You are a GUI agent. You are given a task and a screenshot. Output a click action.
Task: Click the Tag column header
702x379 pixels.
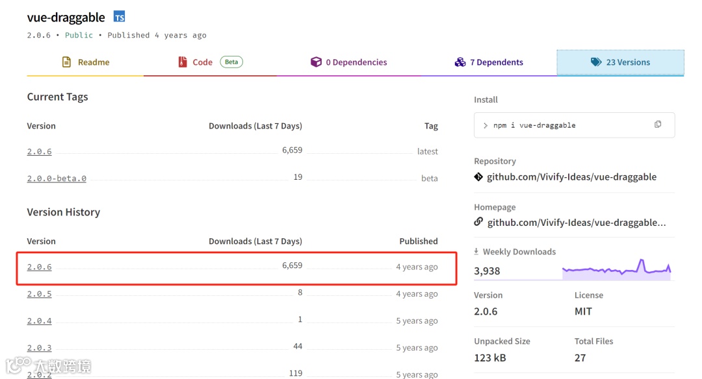click(x=431, y=126)
